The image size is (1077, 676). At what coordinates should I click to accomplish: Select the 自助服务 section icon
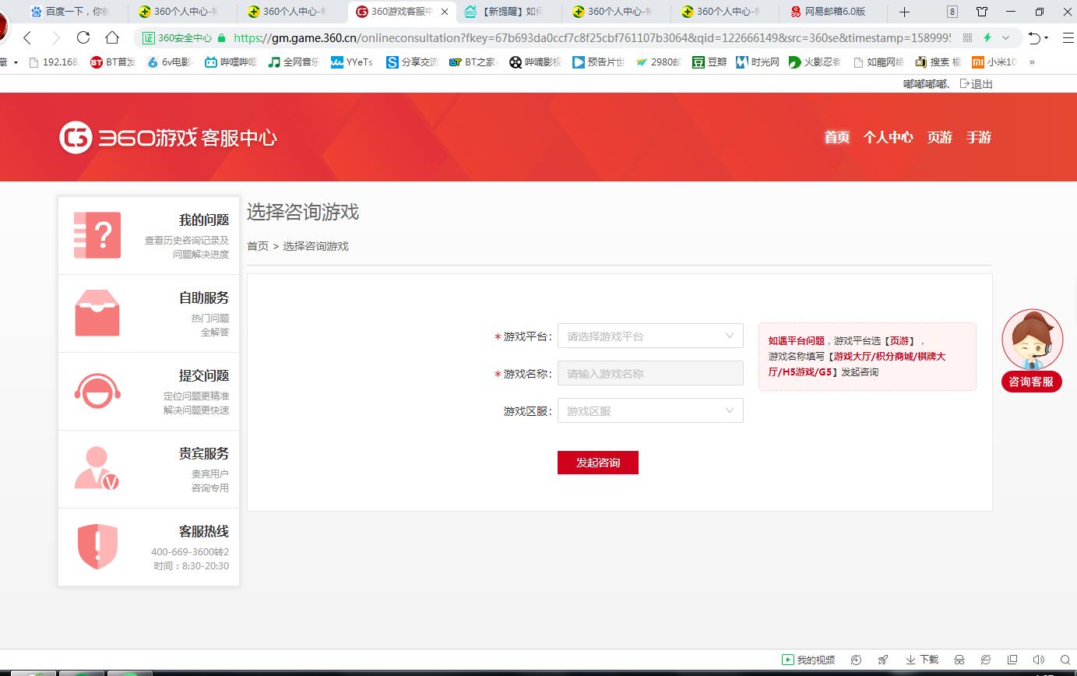pyautogui.click(x=97, y=314)
